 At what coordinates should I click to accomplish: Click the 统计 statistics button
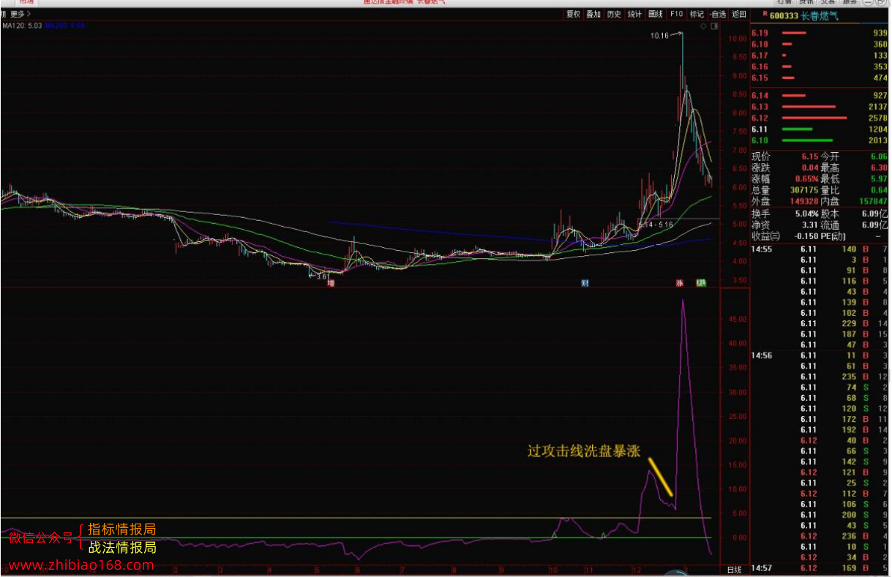coord(635,14)
